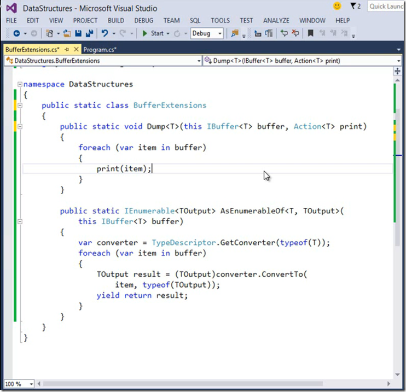This screenshot has height=392, width=406.
Task: Click the Navigate Backward arrow icon
Action: 16,33
